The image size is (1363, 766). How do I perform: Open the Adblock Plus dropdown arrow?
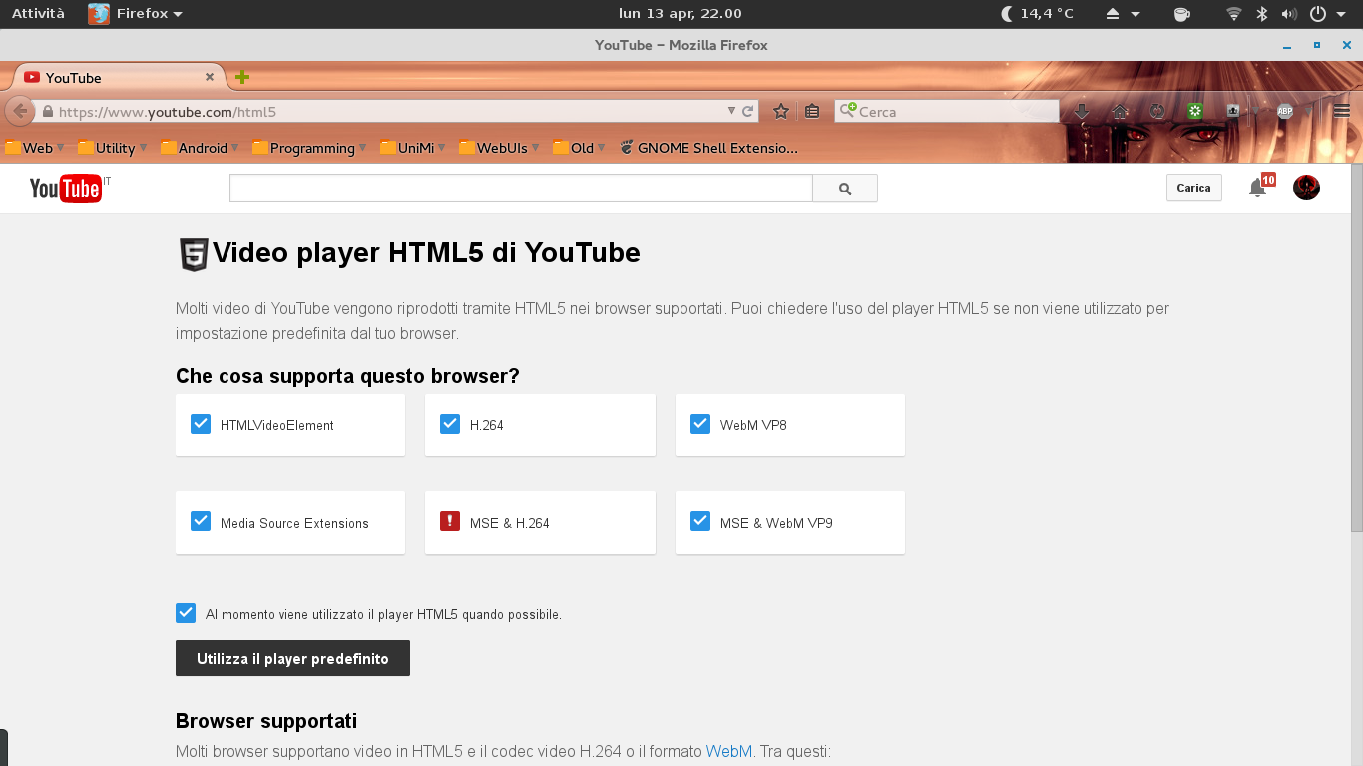coord(1309,112)
